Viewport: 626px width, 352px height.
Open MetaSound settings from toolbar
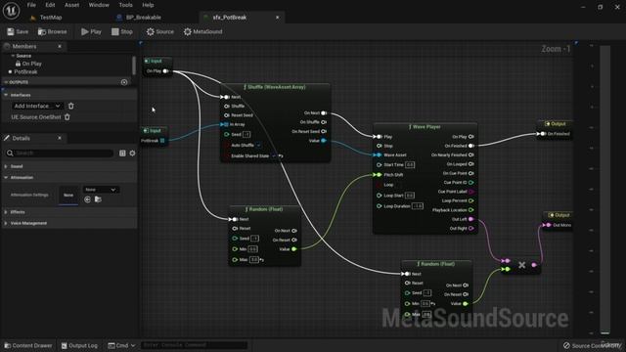(x=202, y=31)
